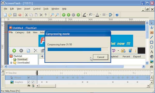Open the fill color dropdown arrow
Screen dimensions: 155x93
tap(94, 15)
